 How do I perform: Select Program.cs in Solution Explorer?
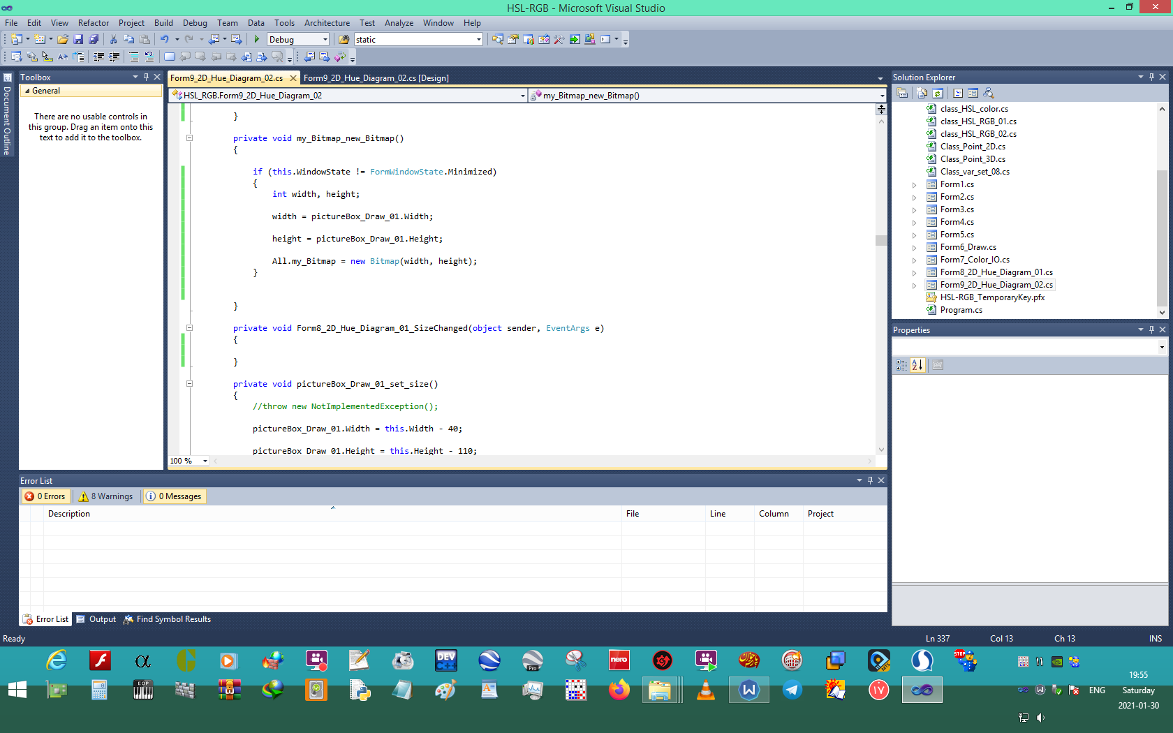(961, 310)
